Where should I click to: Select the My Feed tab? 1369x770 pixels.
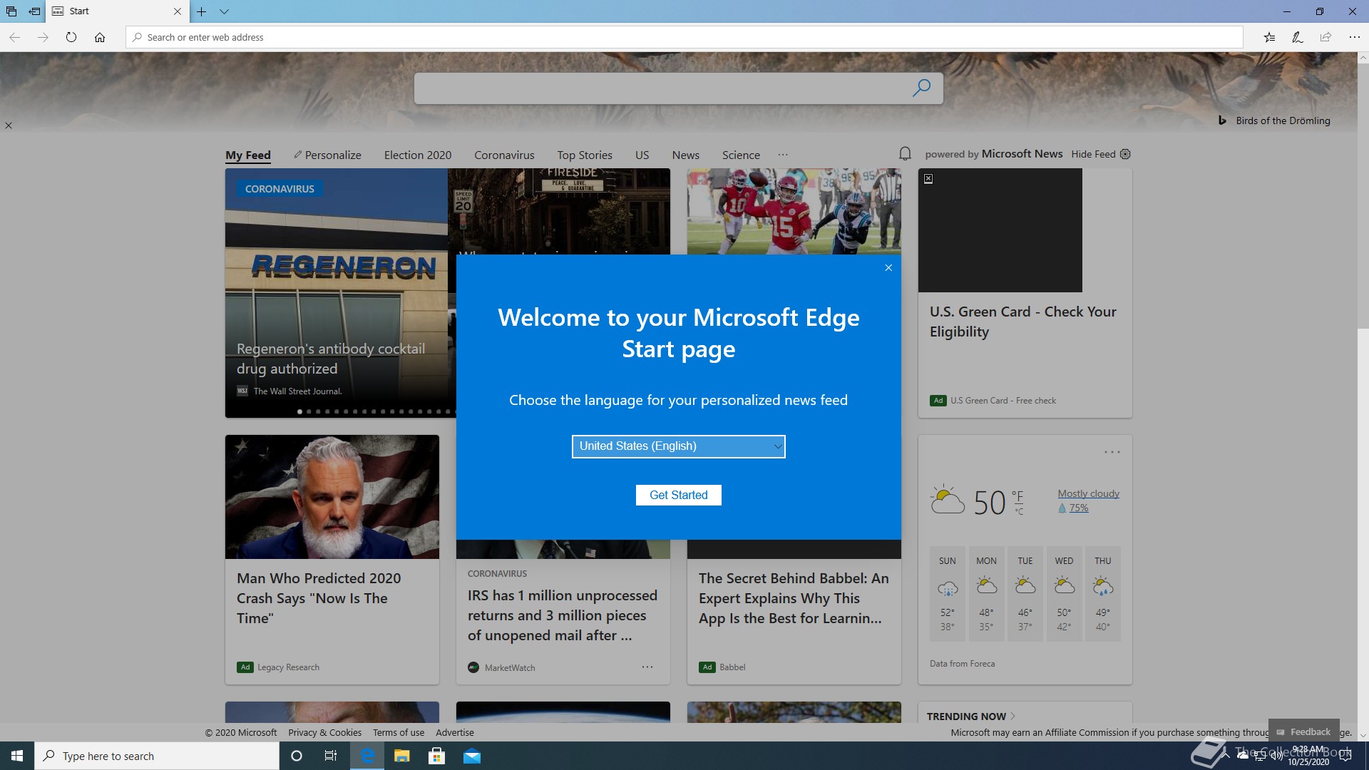[248, 155]
